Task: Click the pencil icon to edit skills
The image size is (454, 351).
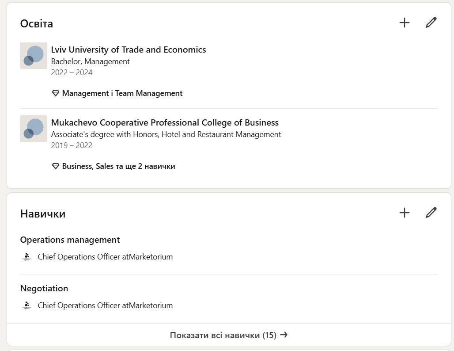Action: point(431,213)
